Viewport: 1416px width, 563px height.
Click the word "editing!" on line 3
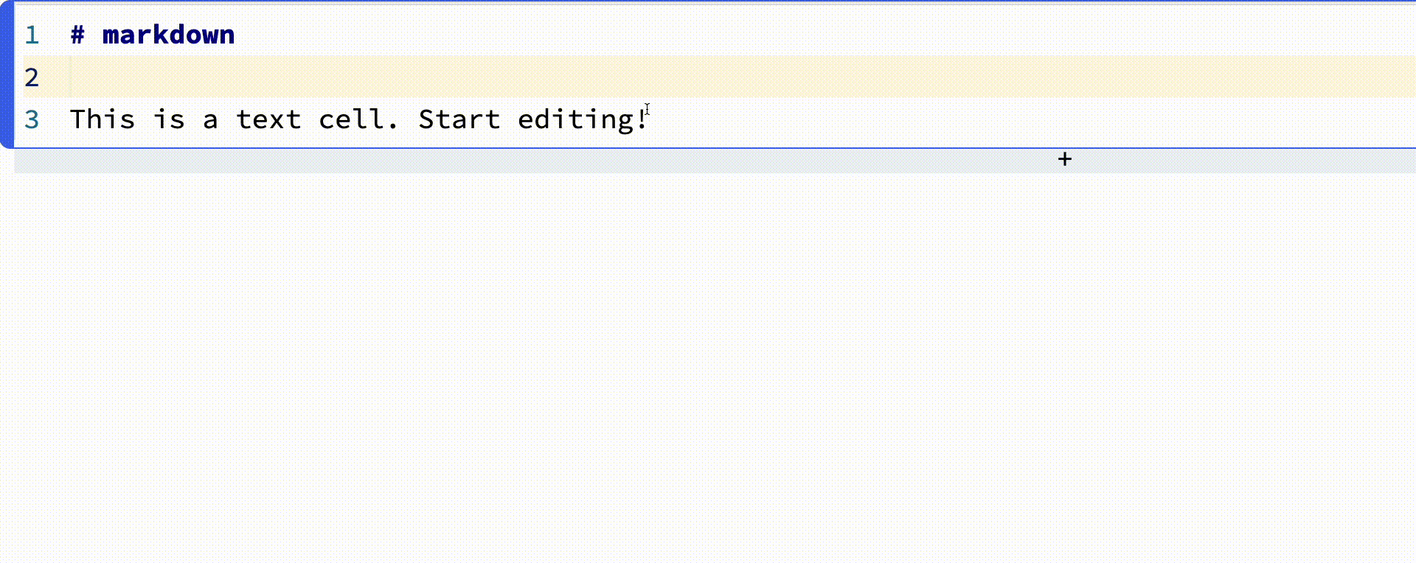[583, 119]
